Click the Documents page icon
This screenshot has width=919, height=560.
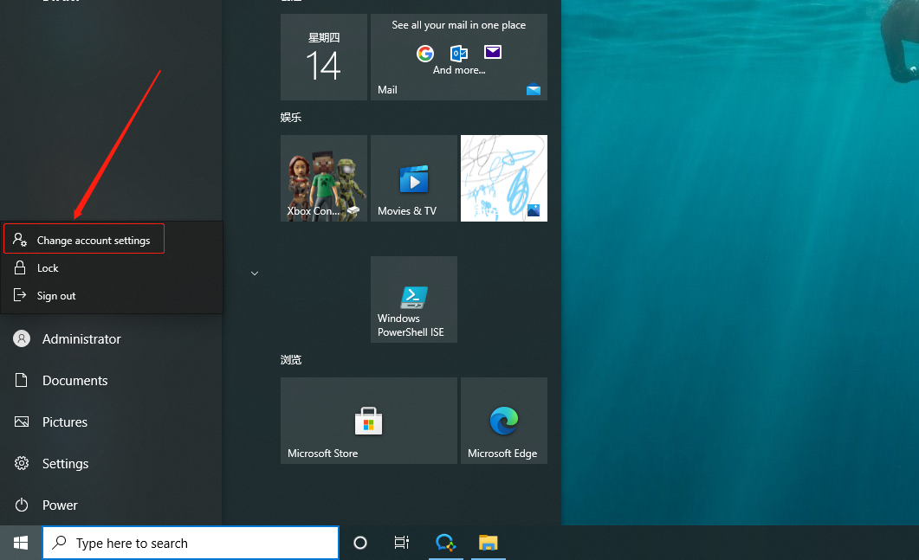(x=21, y=380)
